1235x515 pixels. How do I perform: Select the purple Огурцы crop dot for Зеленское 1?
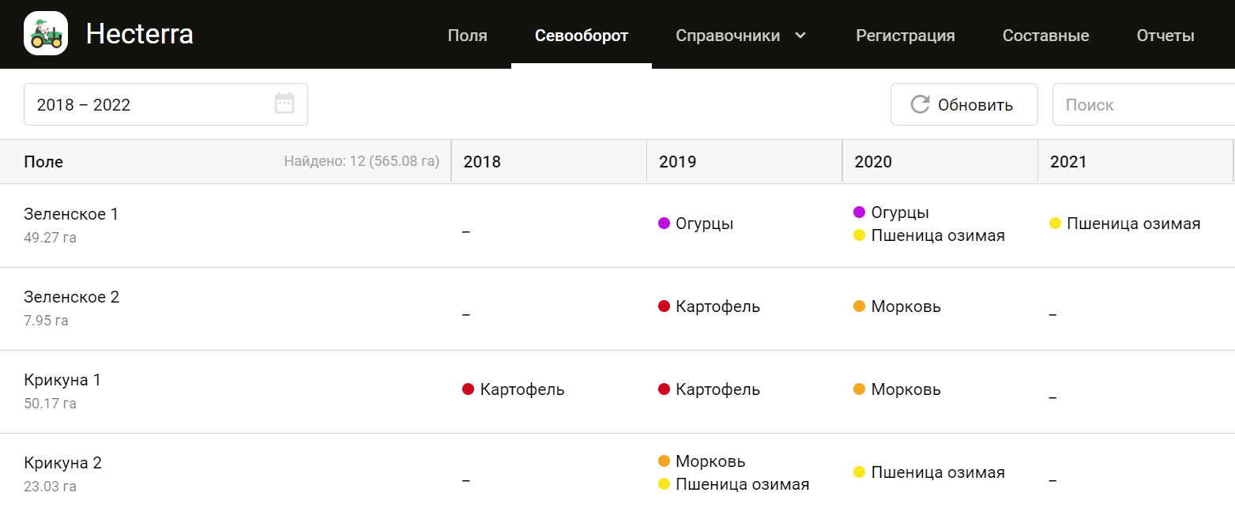click(664, 224)
